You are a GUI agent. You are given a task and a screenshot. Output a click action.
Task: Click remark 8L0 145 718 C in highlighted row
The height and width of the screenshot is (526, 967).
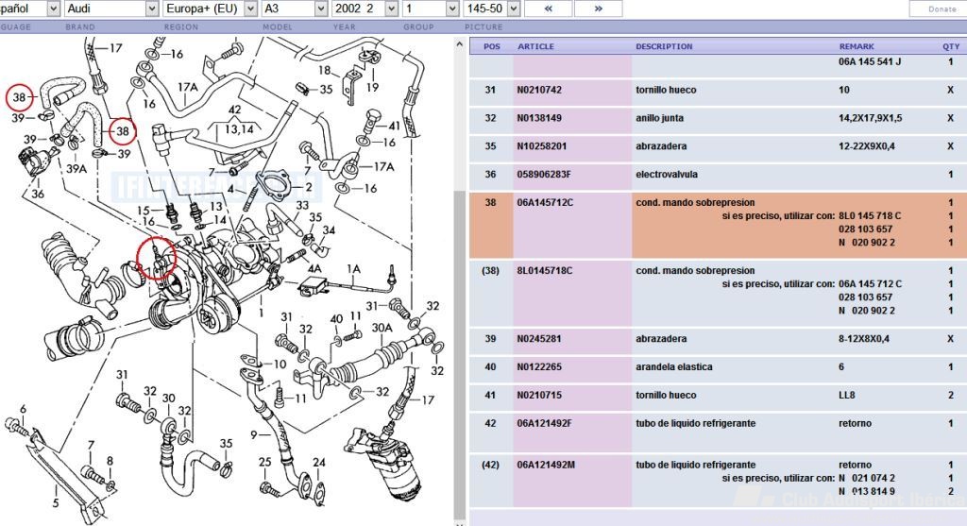pyautogui.click(x=870, y=216)
